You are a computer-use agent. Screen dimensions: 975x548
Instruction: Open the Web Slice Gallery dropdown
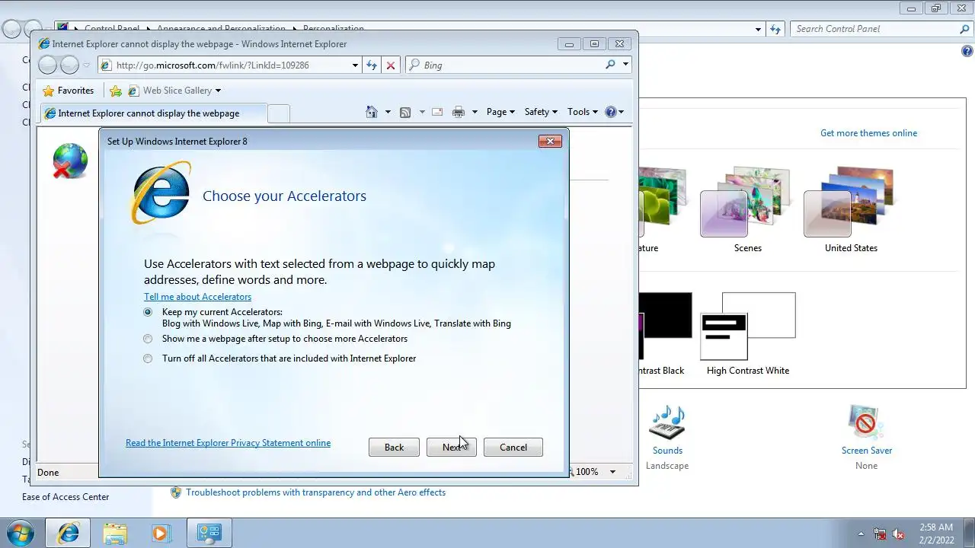tap(175, 91)
